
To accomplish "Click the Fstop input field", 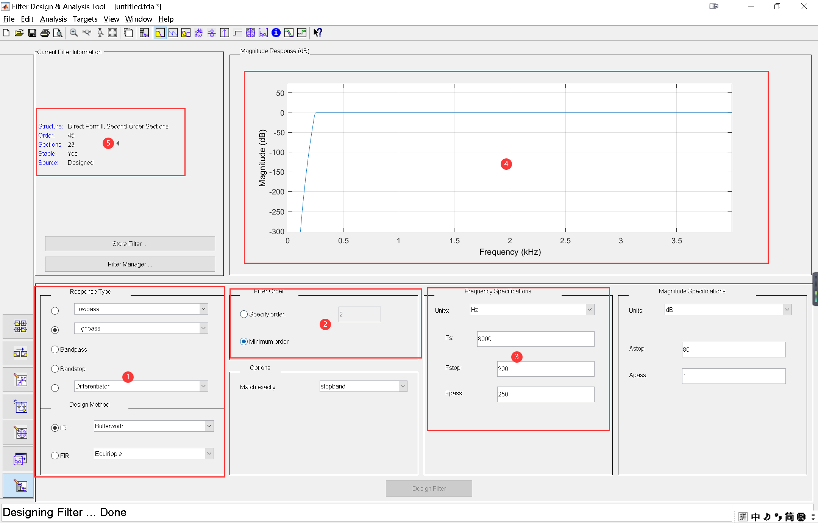I will (545, 369).
